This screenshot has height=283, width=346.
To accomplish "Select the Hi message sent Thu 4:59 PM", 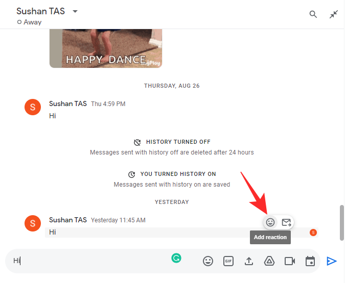I will click(52, 116).
